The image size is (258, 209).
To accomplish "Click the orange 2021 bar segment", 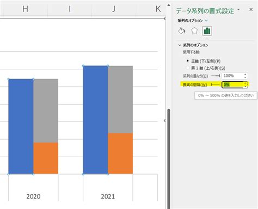I will tap(120, 153).
